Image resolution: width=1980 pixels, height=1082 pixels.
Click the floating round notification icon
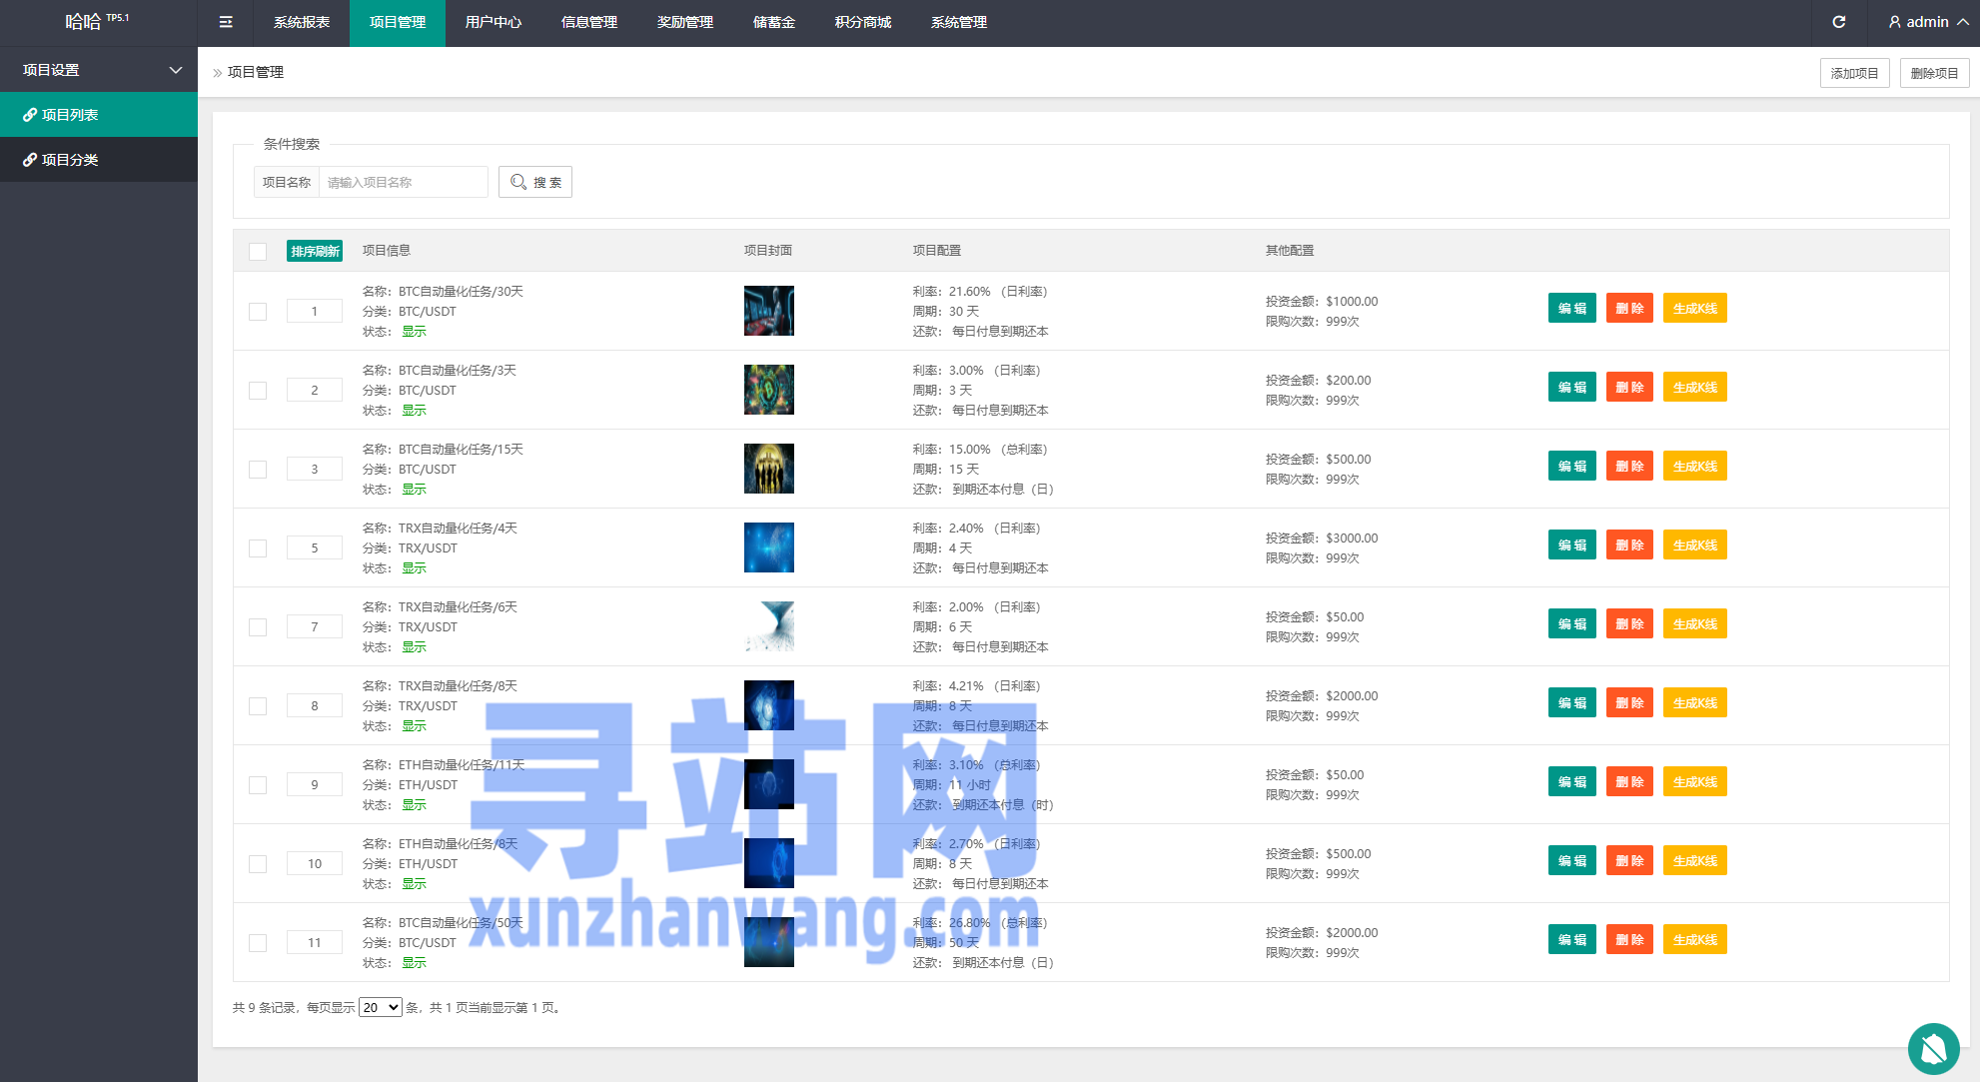1933,1048
